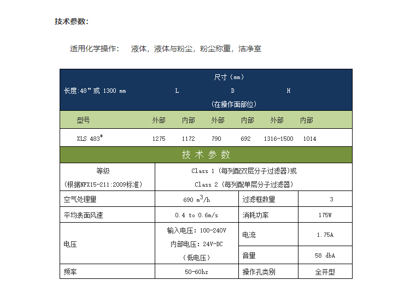410x292 pixels.
Task: Click the 消耗功率 label
Action: click(x=255, y=215)
